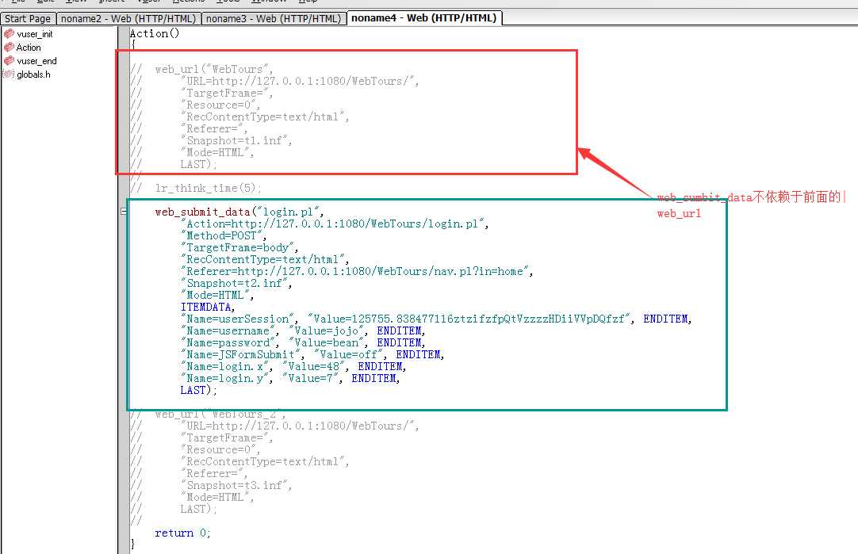The height and width of the screenshot is (554, 858).
Task: Select vuser_end in the script tree
Action: 36,61
